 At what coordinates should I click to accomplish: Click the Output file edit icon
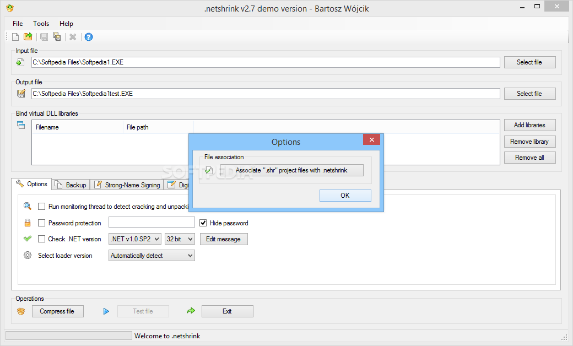pos(21,94)
